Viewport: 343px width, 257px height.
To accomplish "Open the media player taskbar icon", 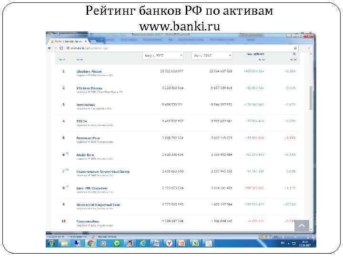I will [103, 243].
